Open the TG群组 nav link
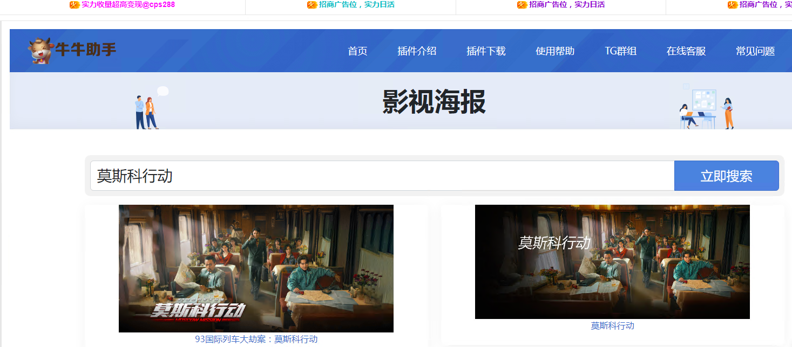This screenshot has height=347, width=792. 620,51
